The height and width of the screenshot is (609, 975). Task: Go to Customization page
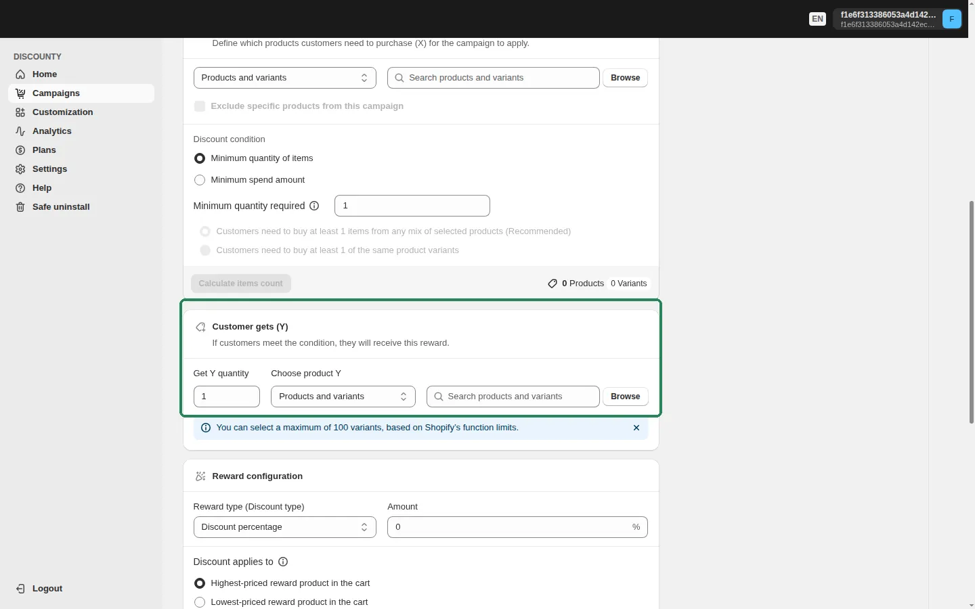pyautogui.click(x=62, y=112)
